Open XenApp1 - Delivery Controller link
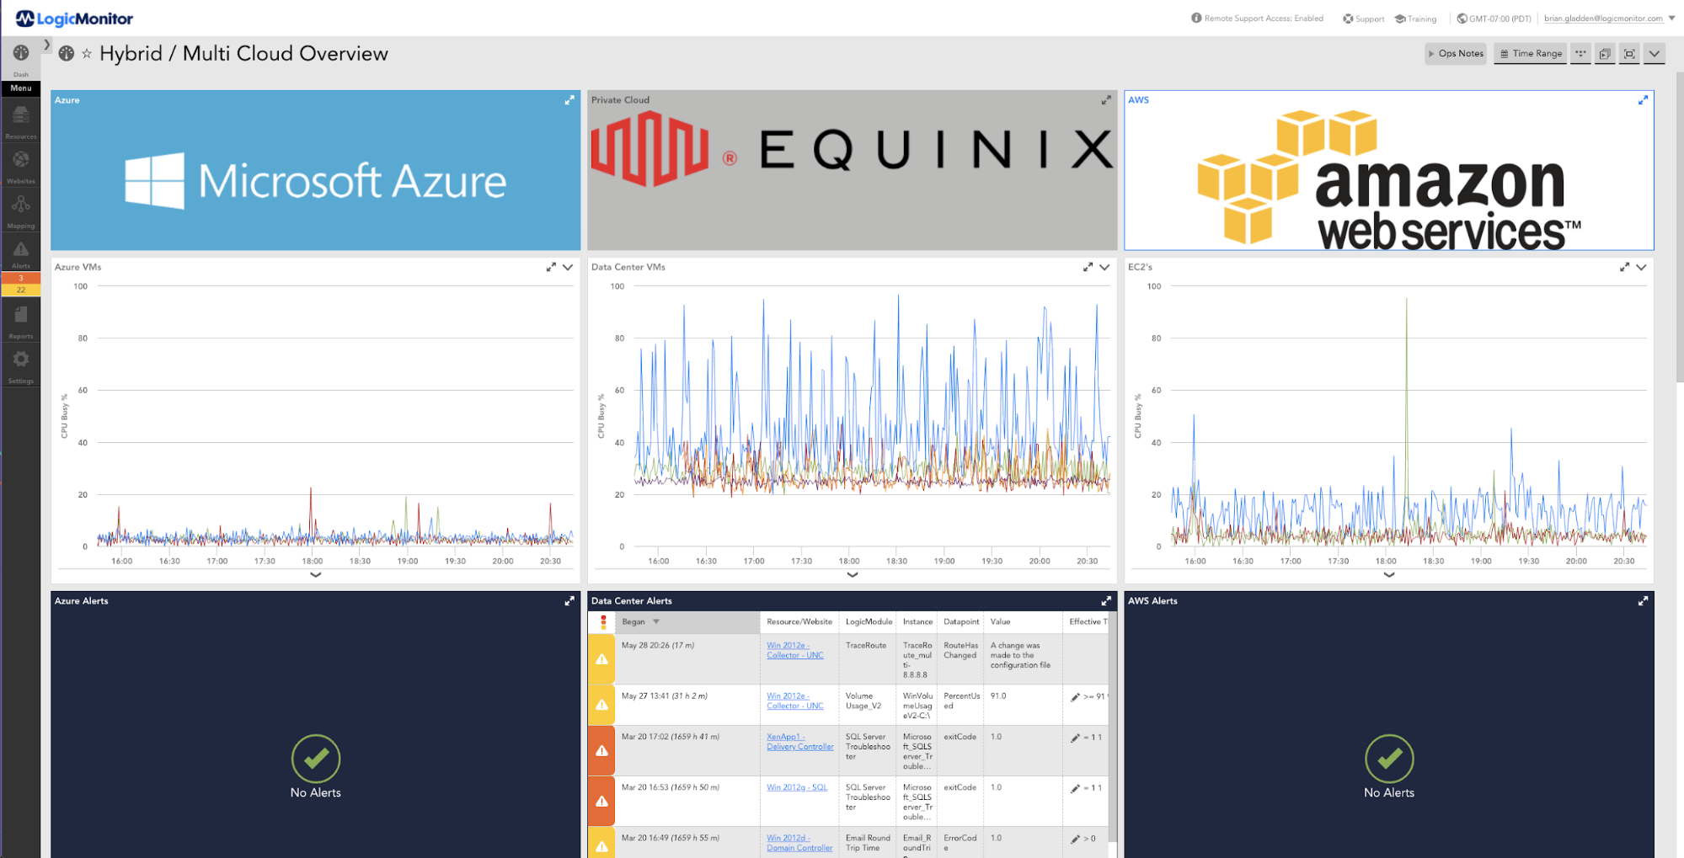Image resolution: width=1684 pixels, height=858 pixels. pos(800,742)
